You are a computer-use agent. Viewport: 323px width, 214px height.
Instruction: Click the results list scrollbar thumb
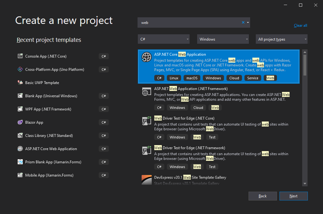pyautogui.click(x=305, y=65)
